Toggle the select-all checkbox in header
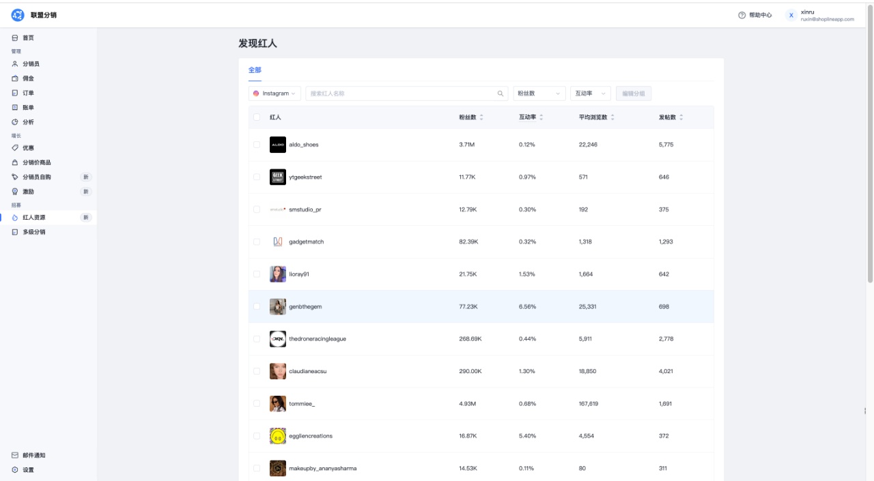Image resolution: width=874 pixels, height=481 pixels. (x=257, y=117)
